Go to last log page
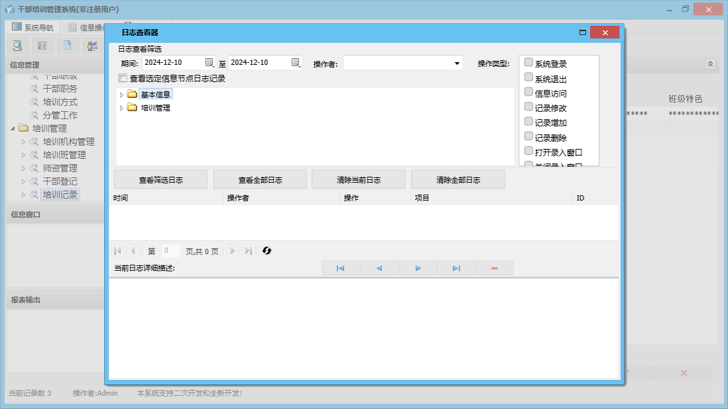This screenshot has height=409, width=728. pyautogui.click(x=249, y=251)
